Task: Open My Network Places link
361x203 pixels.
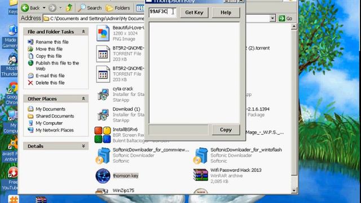Action: coord(55,130)
